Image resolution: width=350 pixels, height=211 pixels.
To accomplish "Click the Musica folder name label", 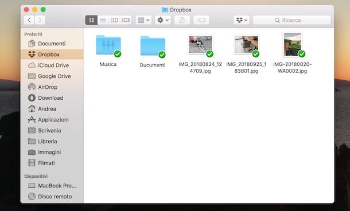I will pos(108,64).
